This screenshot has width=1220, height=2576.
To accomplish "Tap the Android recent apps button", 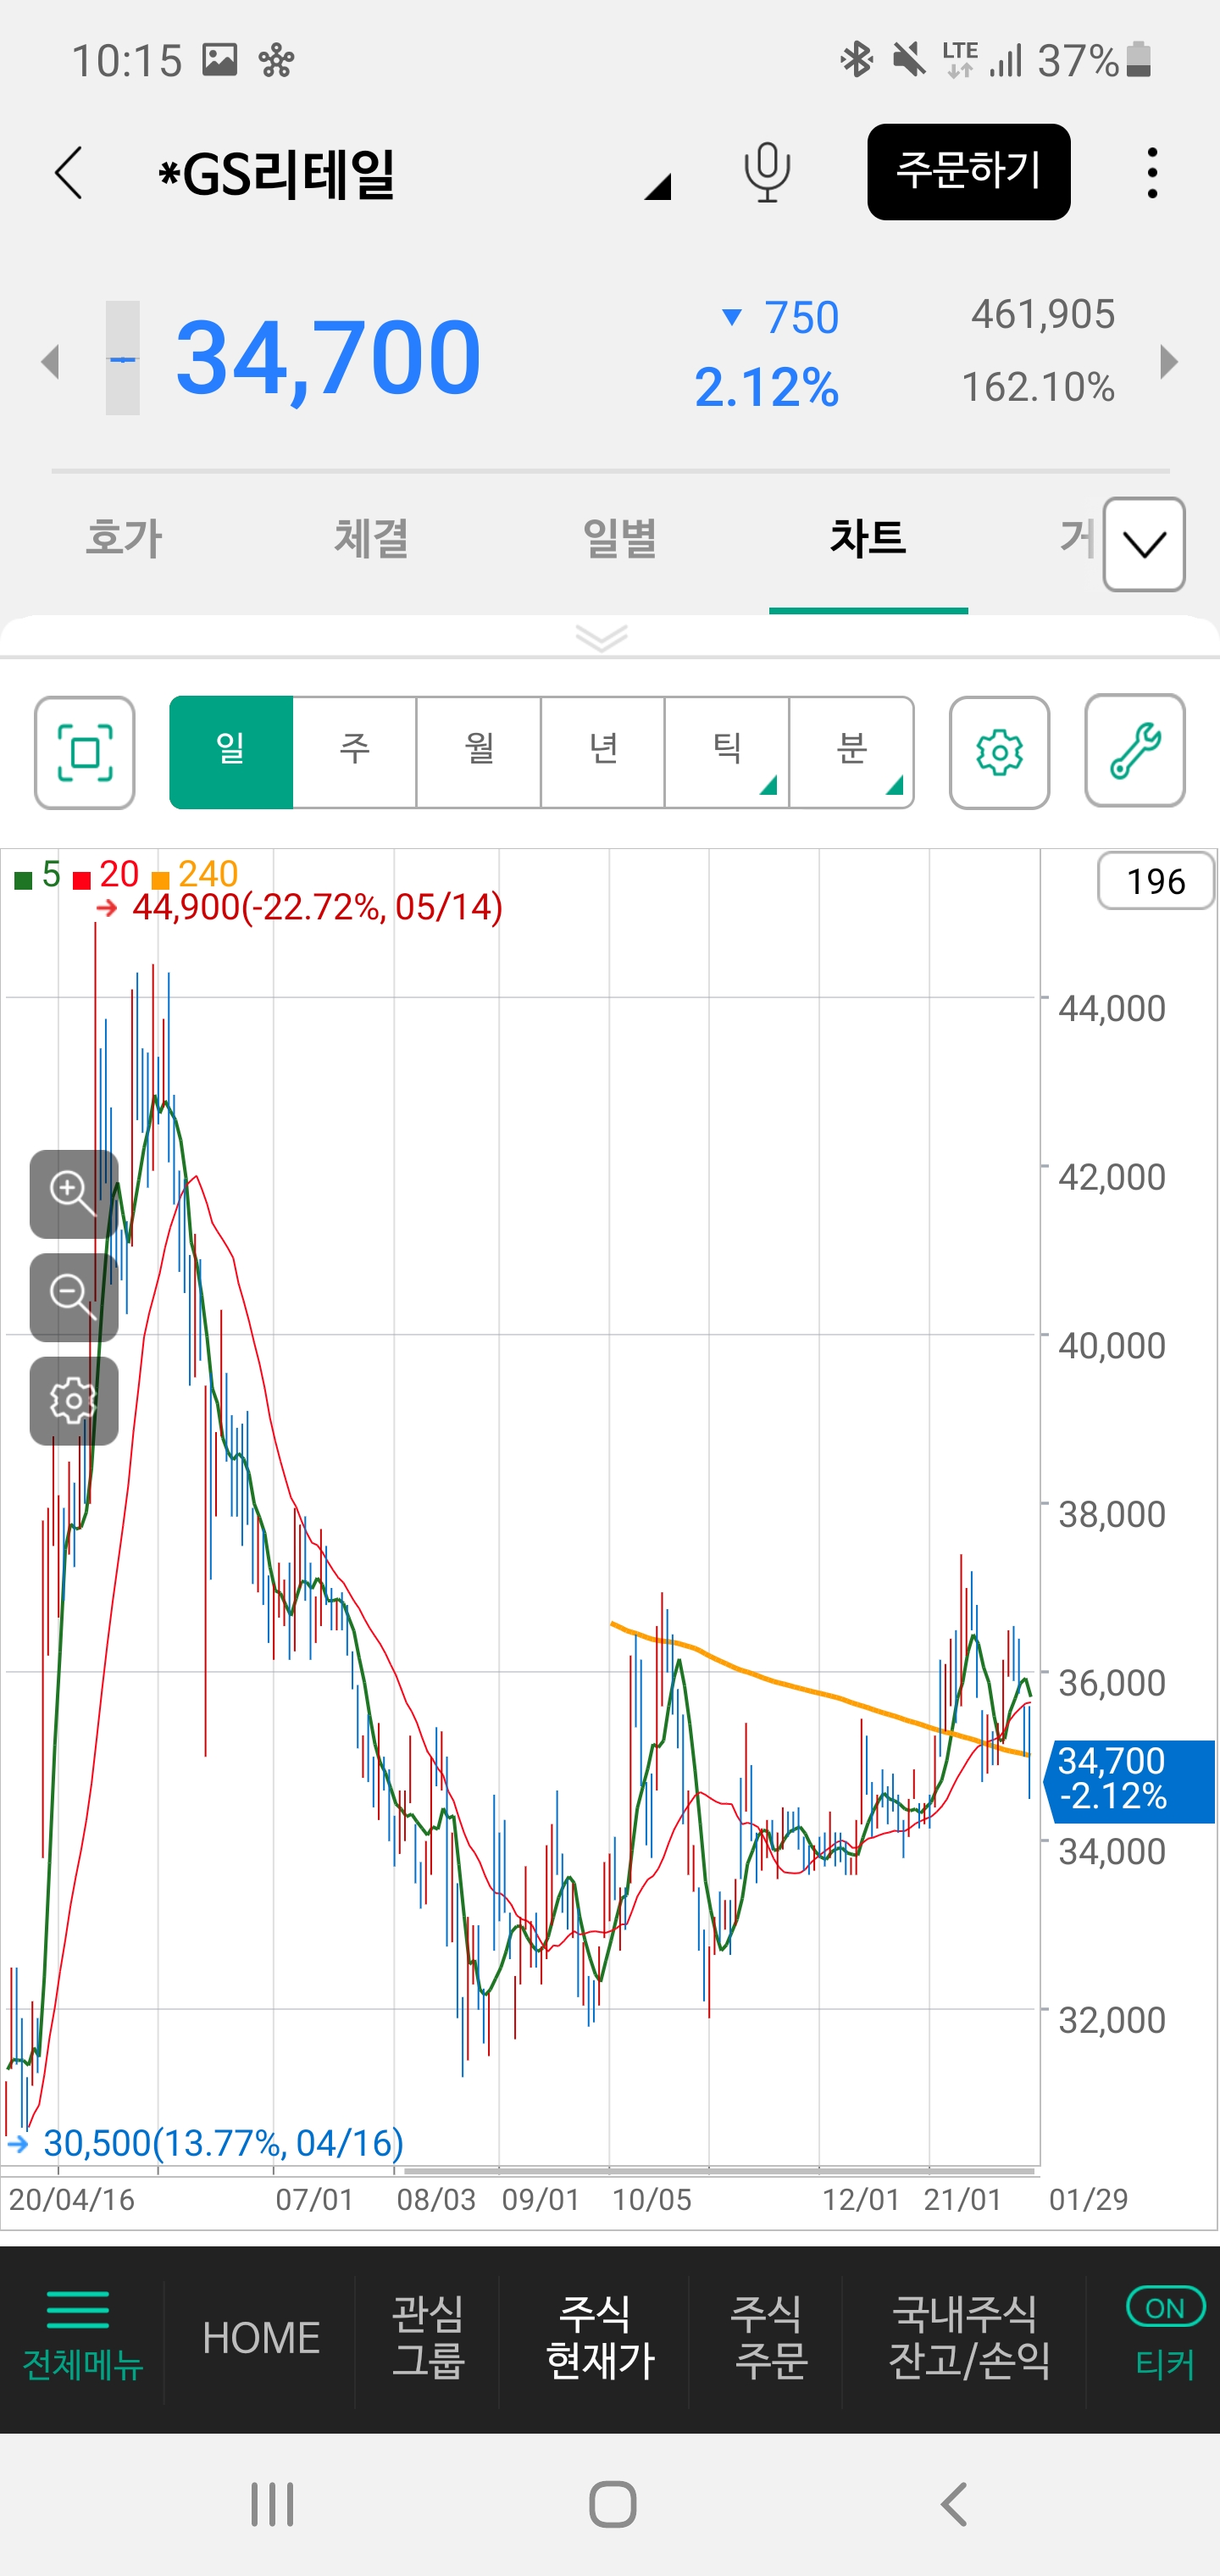I will tap(272, 2503).
